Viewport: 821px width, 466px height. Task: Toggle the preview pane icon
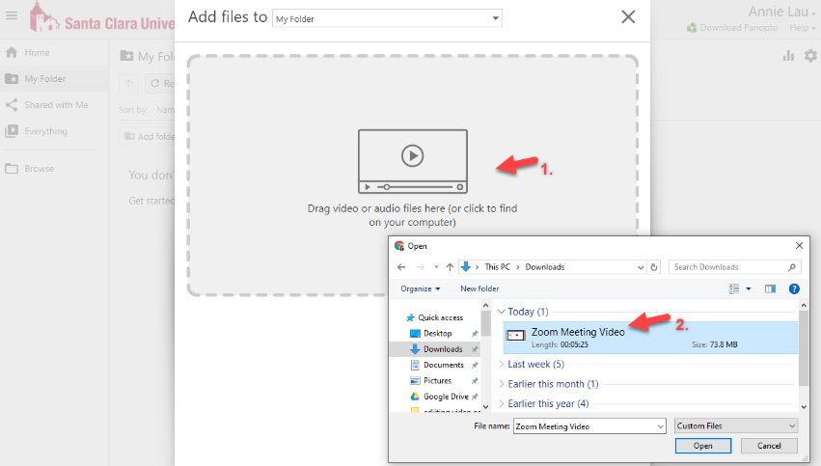(770, 288)
